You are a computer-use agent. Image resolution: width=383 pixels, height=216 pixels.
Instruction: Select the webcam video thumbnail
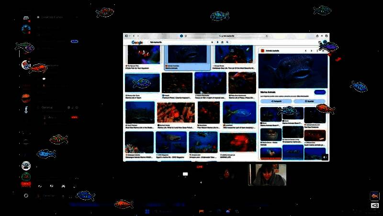(x=267, y=174)
